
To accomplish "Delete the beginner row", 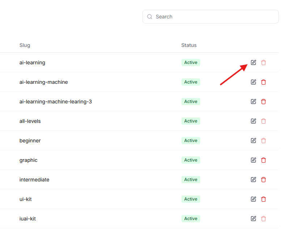I will coord(264,141).
